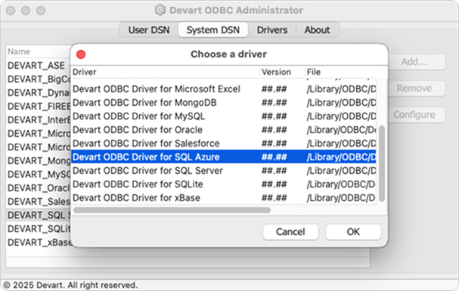Select Devart ODBC Driver for Salesforce
Image resolution: width=459 pixels, height=291 pixels.
(224, 144)
